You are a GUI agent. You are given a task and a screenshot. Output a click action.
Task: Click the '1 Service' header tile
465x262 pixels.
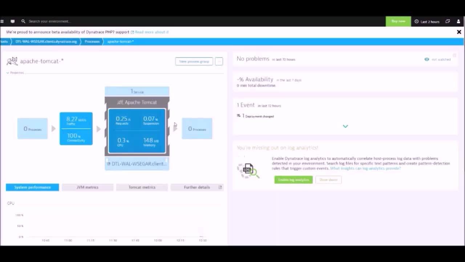(x=137, y=91)
